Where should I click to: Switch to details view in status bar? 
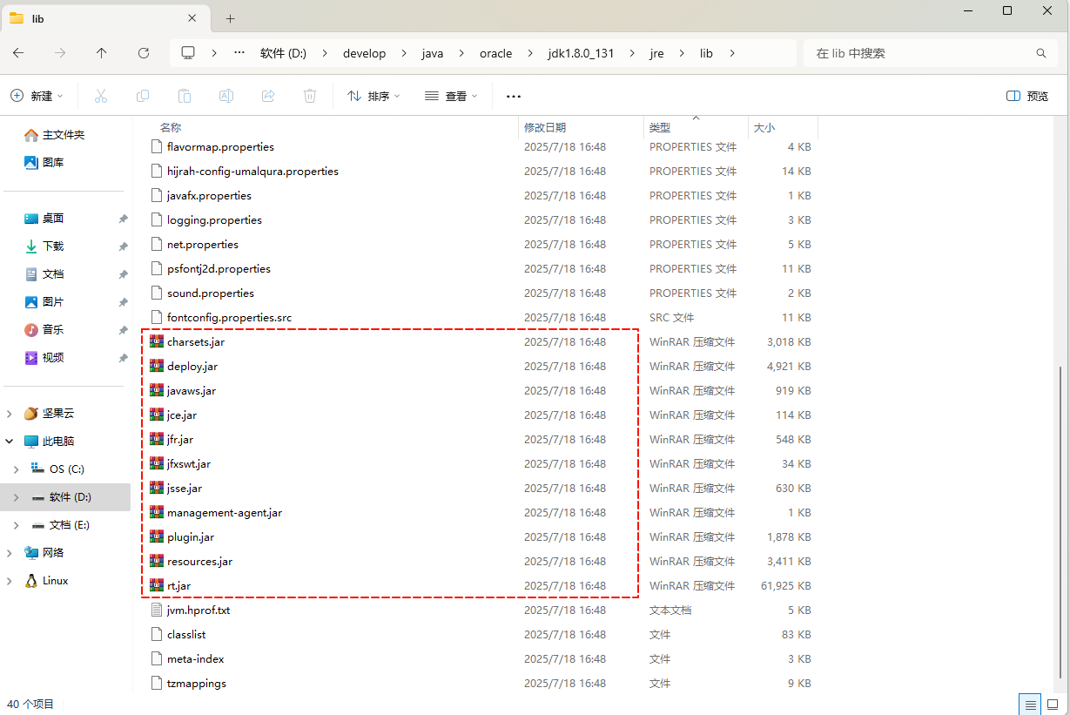1031,704
